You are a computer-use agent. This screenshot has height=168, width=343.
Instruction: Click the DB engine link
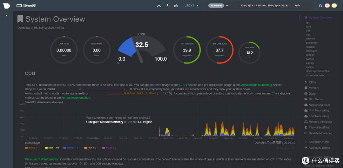click(x=145, y=122)
